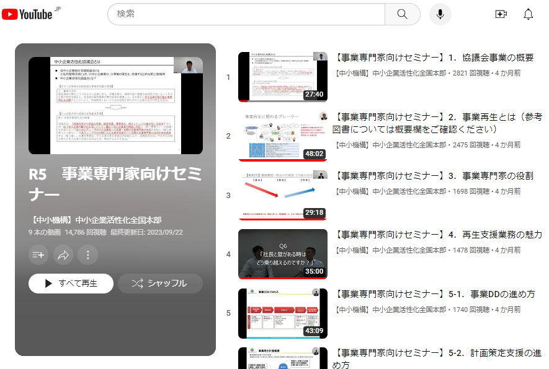The height and width of the screenshot is (369, 549).
Task: Open video 1 thumbnail with 27:40 duration
Action: pos(283,77)
